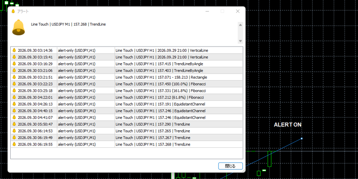Select the 157.267 TrendLine message
The image size is (358, 179).
[153, 138]
